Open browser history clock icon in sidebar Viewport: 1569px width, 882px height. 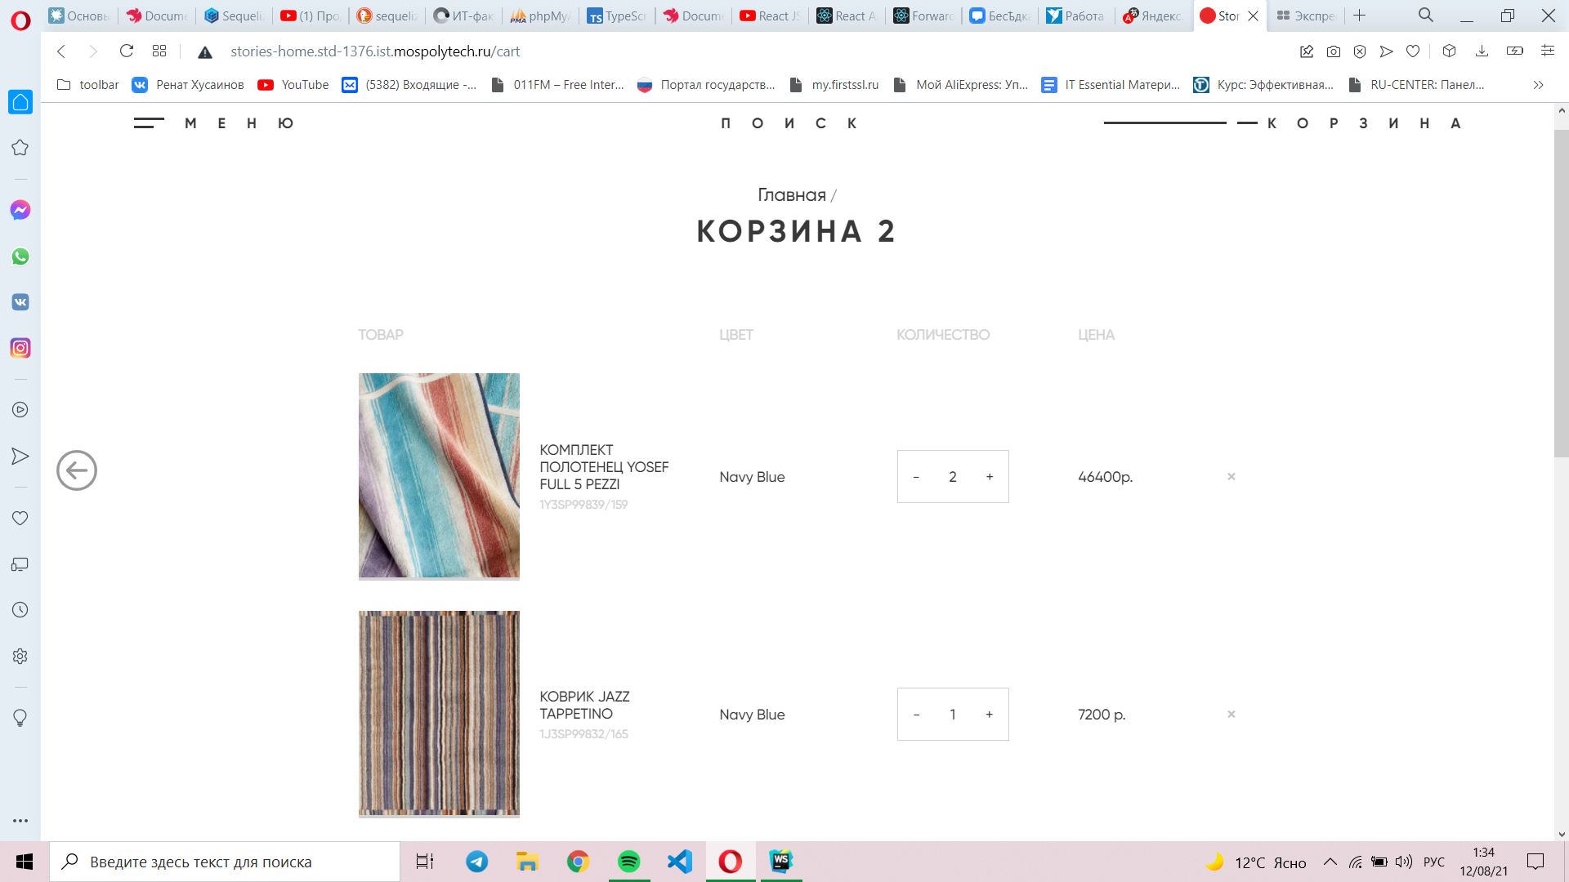point(20,610)
